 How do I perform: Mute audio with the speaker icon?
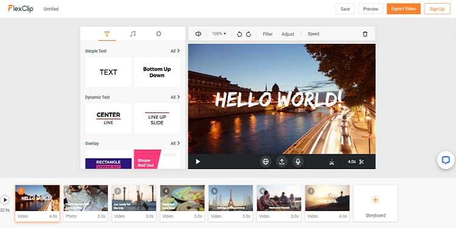click(x=198, y=33)
